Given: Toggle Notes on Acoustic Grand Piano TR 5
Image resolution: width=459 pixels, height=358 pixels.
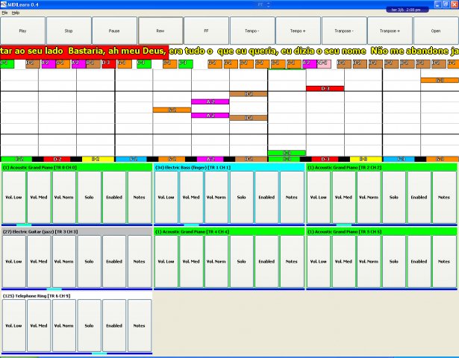Looking at the screenshot, I should tap(444, 262).
